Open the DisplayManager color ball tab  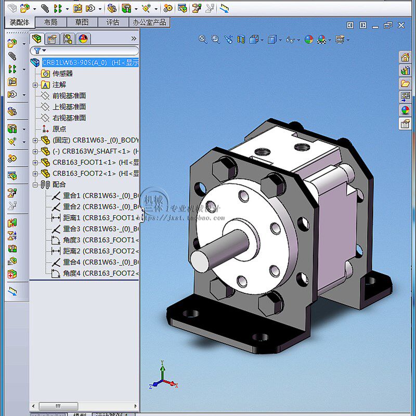(x=83, y=40)
